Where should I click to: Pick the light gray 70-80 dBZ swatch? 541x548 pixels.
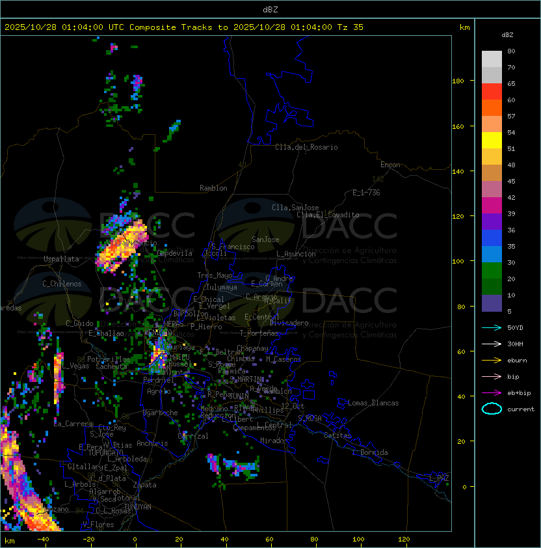(492, 59)
